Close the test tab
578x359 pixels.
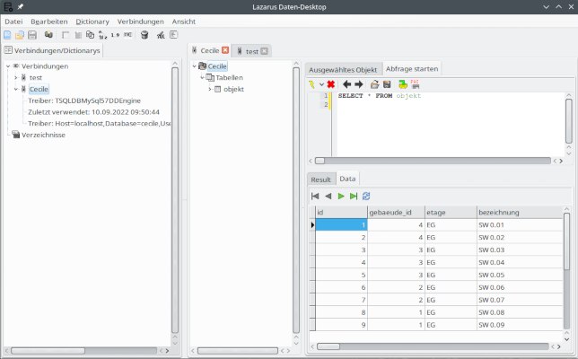[264, 51]
